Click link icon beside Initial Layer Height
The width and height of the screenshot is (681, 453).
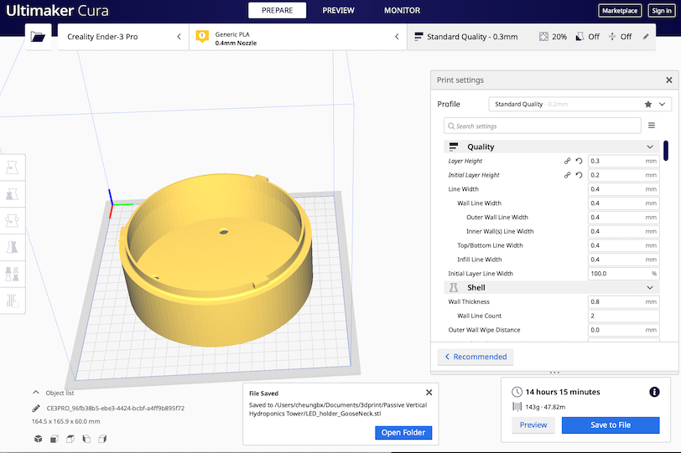pos(567,175)
